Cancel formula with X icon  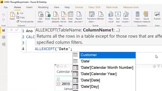tap(11, 30)
